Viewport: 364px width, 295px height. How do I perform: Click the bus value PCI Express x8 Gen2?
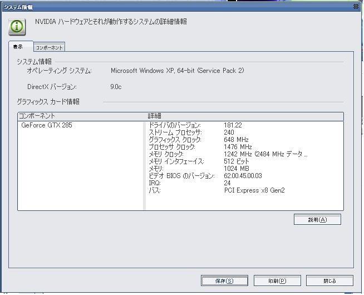(254, 190)
